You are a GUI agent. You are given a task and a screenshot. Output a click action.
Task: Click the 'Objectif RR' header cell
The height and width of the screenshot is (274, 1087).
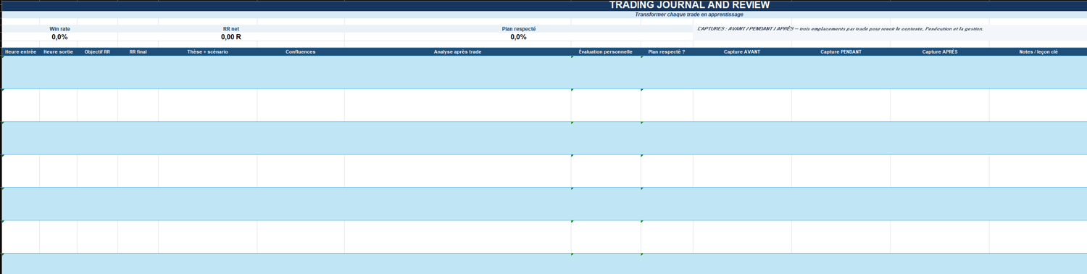coord(98,52)
